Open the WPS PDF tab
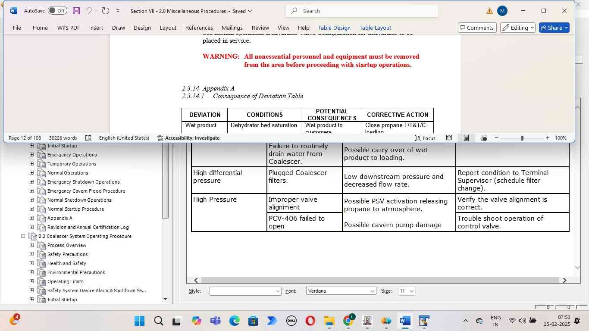The image size is (589, 331). (69, 28)
